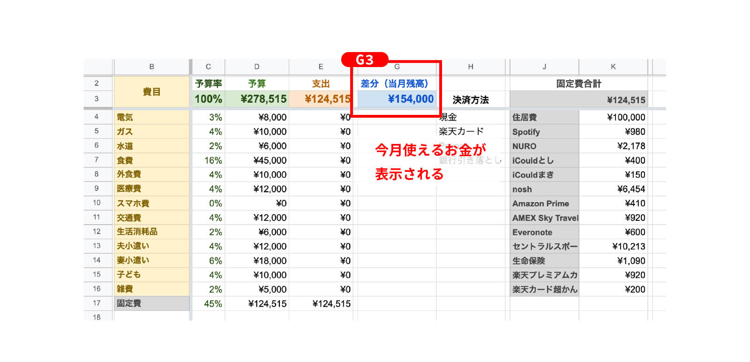Select the ガス category cell
Screen dimensions: 750x362
click(151, 132)
